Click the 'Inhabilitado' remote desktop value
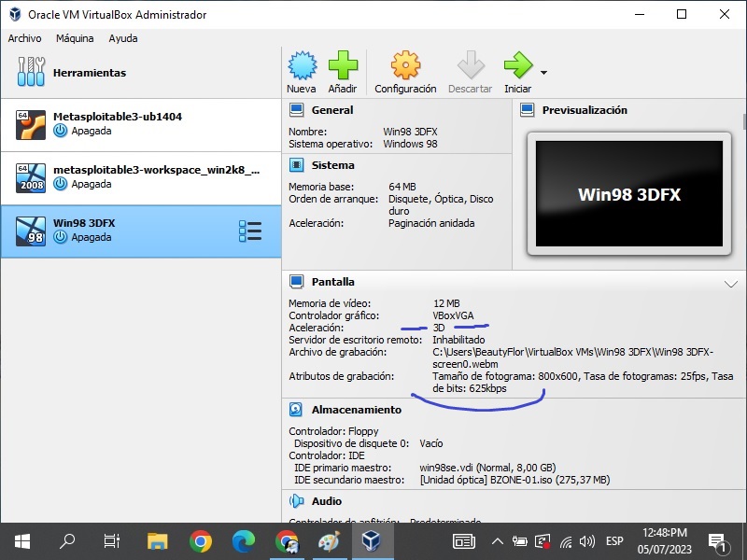Screen dimensions: 747x560 pos(458,340)
